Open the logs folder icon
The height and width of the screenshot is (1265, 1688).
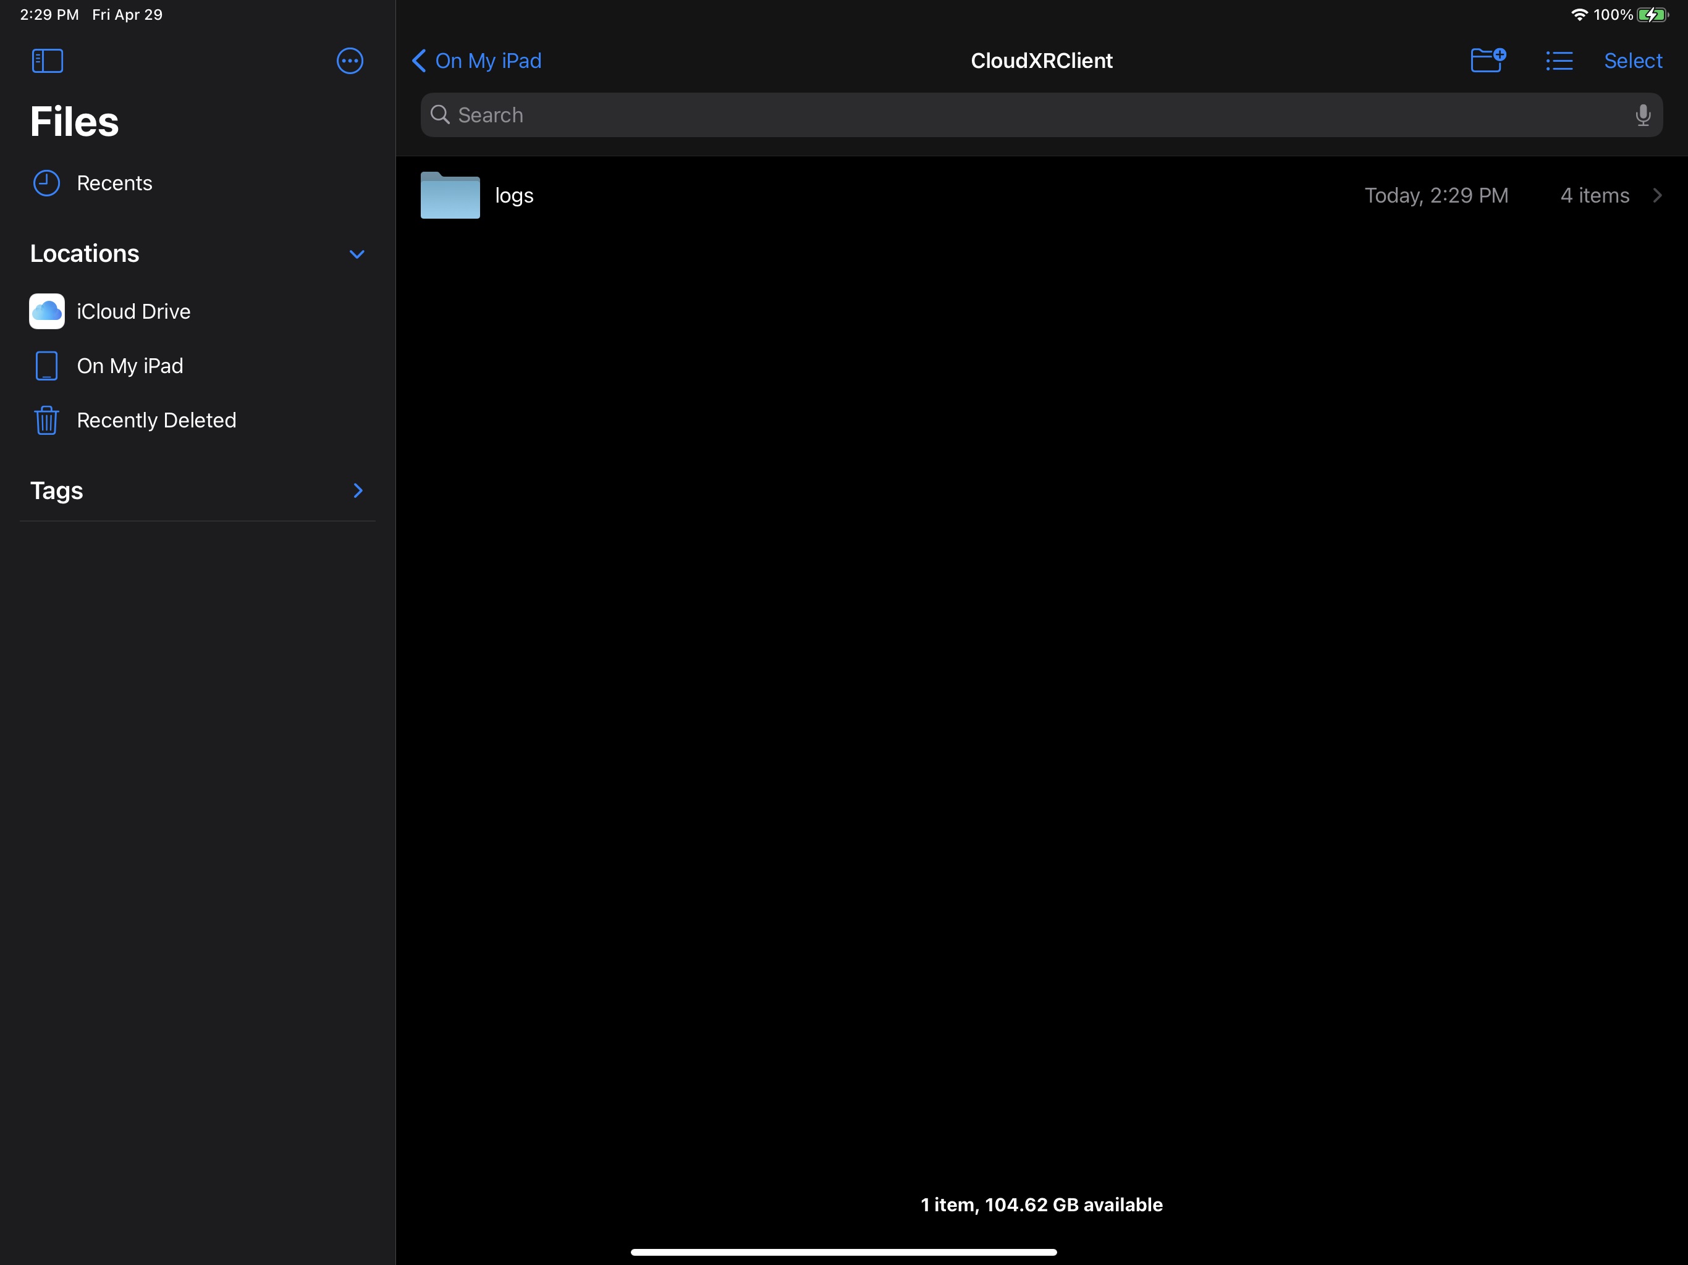coord(450,195)
